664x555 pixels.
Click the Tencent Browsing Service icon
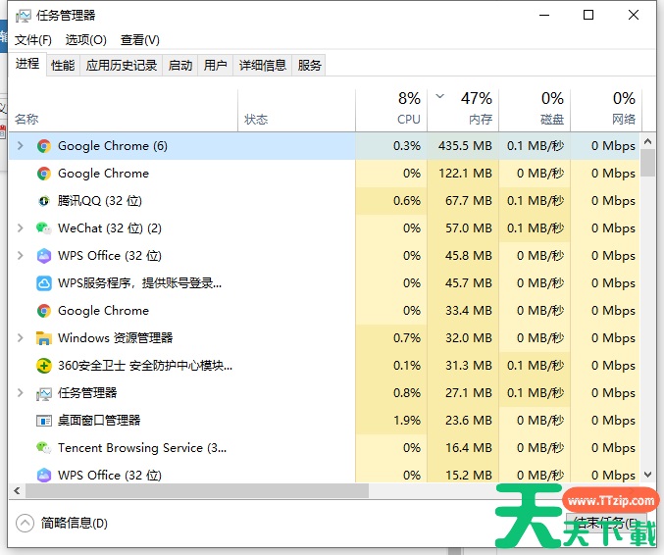[44, 447]
